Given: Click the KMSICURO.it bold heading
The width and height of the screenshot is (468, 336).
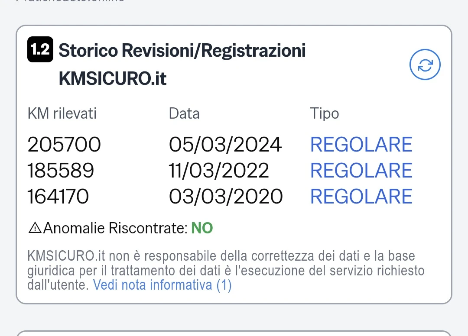Looking at the screenshot, I should [x=113, y=79].
